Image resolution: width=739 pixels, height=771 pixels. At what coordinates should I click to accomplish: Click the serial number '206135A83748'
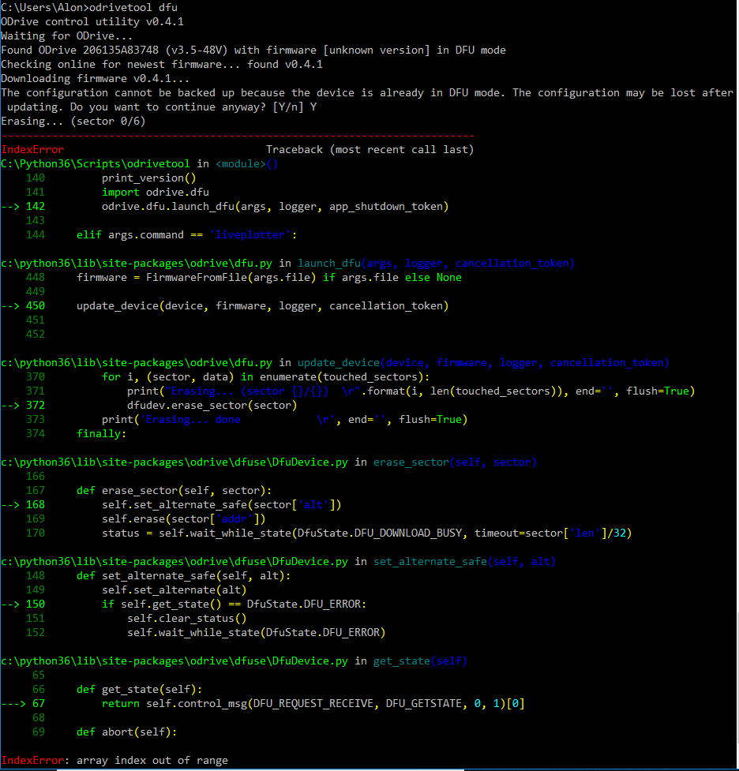click(x=121, y=51)
